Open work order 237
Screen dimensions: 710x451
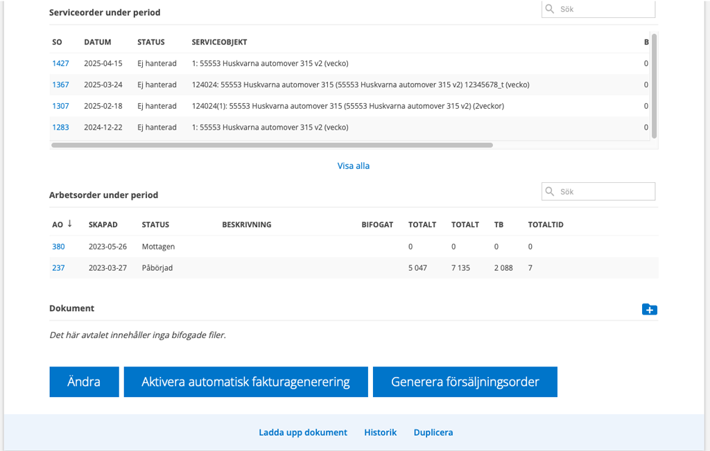(x=58, y=268)
